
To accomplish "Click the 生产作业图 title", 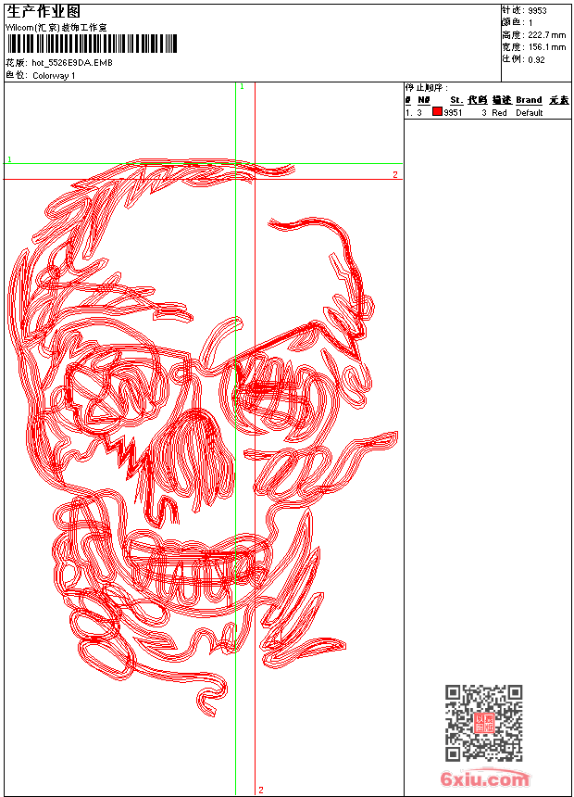I will [x=43, y=12].
